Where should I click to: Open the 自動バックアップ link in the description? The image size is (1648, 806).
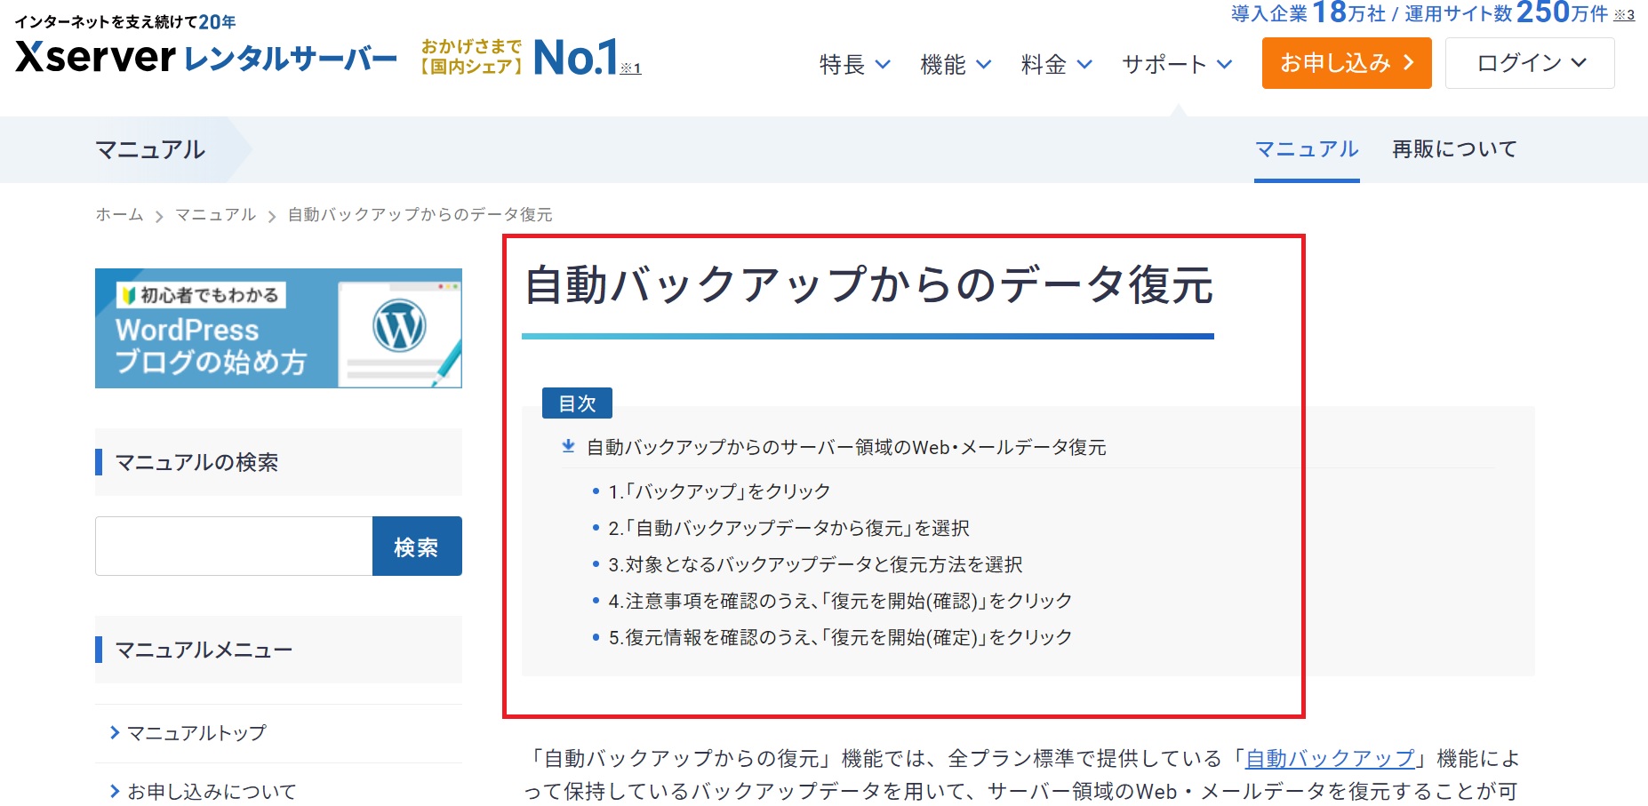point(1328,758)
